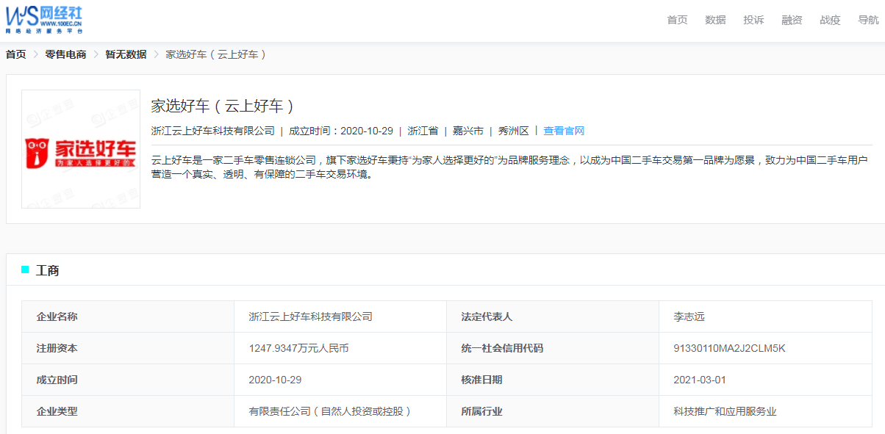
Task: Select 融资 in the top navigation
Action: 792,20
